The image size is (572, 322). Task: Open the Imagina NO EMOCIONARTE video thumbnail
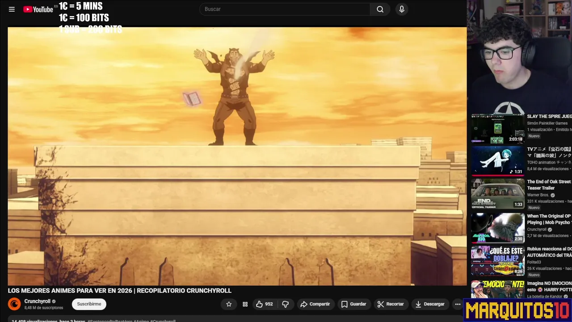pos(498,289)
